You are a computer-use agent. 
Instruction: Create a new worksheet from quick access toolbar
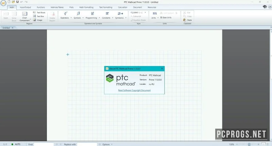click(x=9, y=2)
